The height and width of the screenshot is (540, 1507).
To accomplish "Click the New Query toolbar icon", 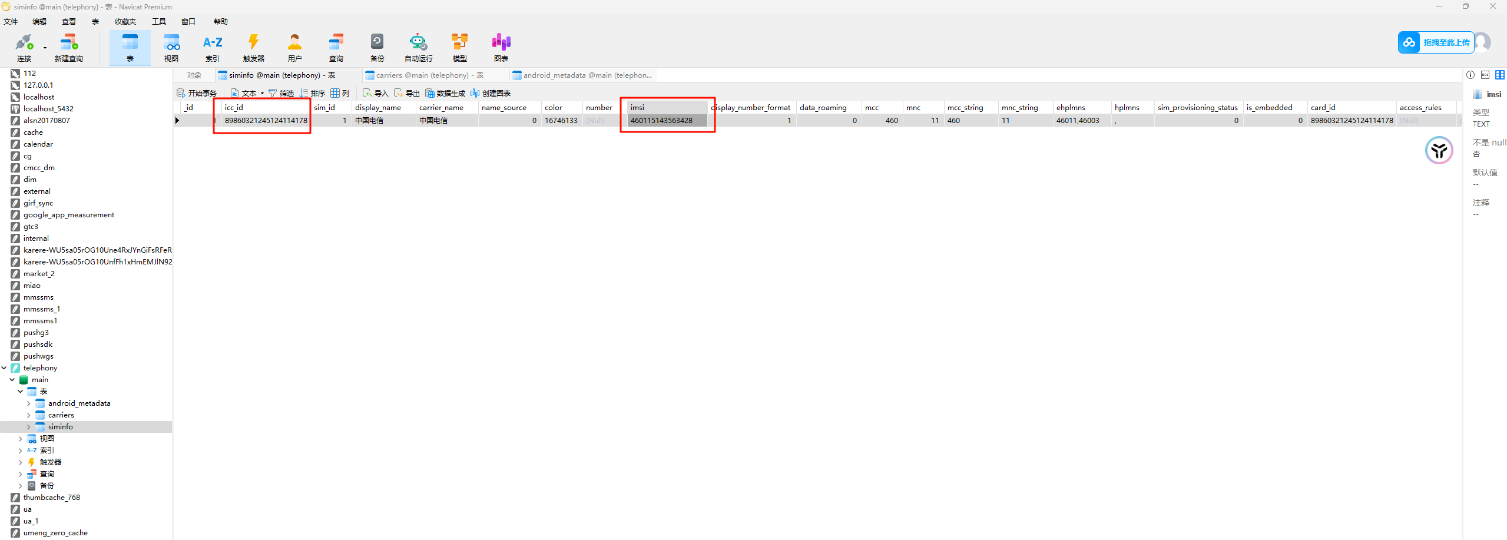I will coord(68,47).
